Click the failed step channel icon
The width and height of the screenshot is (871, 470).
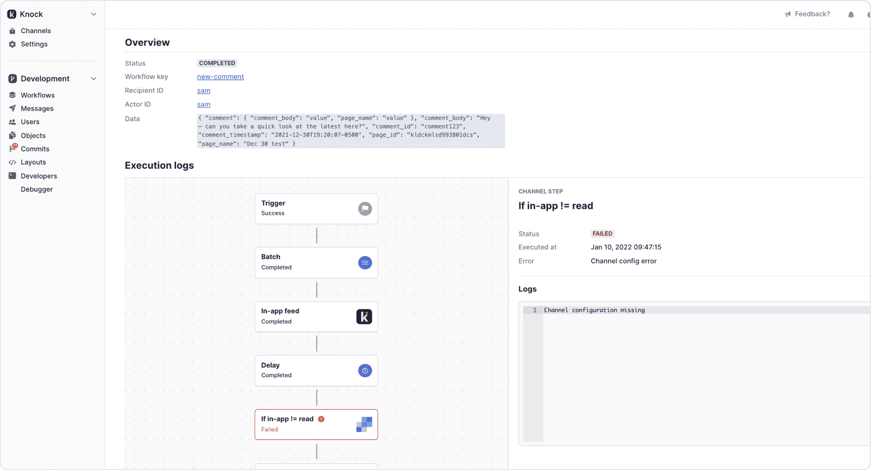(x=364, y=424)
